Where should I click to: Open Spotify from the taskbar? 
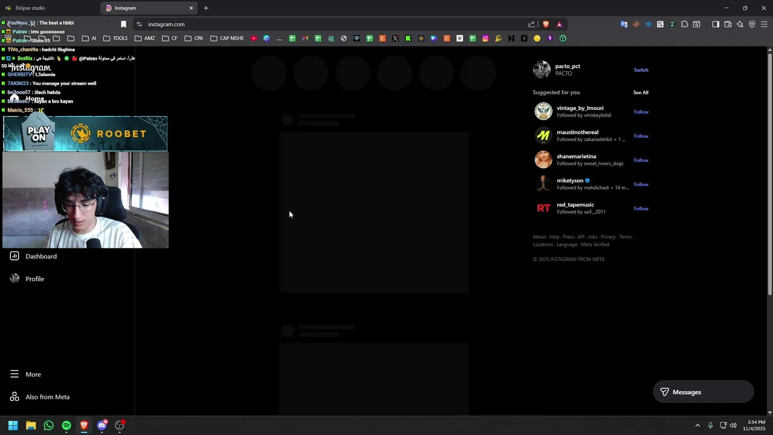66,425
